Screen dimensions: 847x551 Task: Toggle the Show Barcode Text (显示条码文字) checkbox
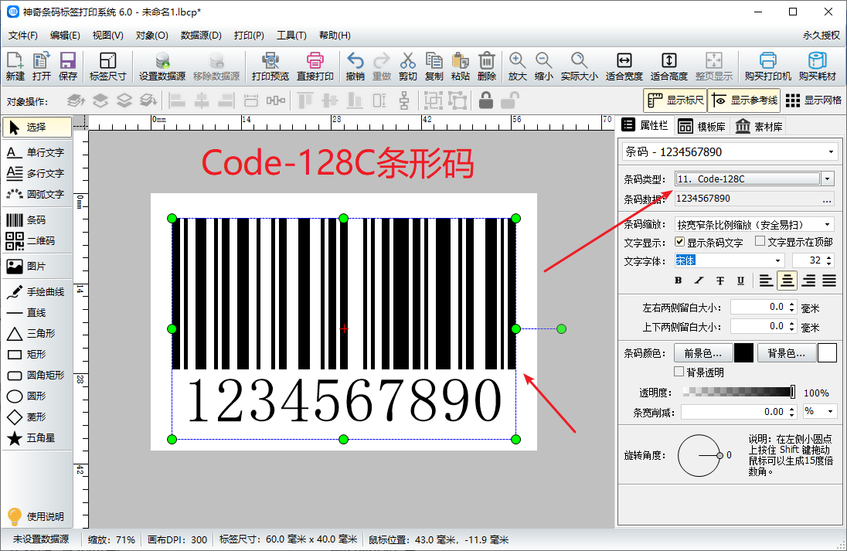(680, 243)
